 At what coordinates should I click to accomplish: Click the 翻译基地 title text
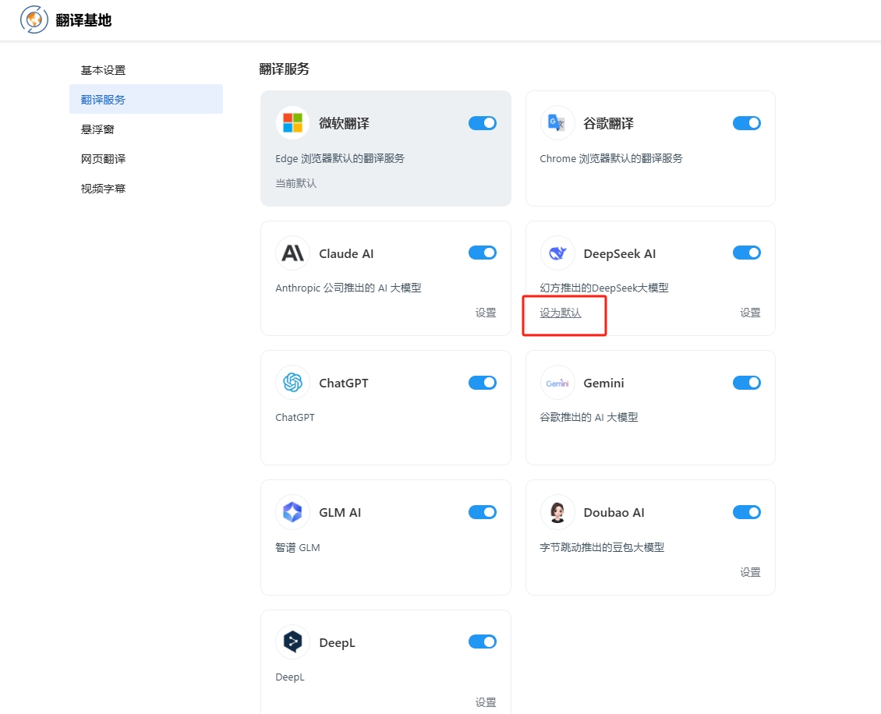[x=83, y=20]
